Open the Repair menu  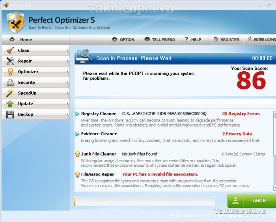coord(36,61)
